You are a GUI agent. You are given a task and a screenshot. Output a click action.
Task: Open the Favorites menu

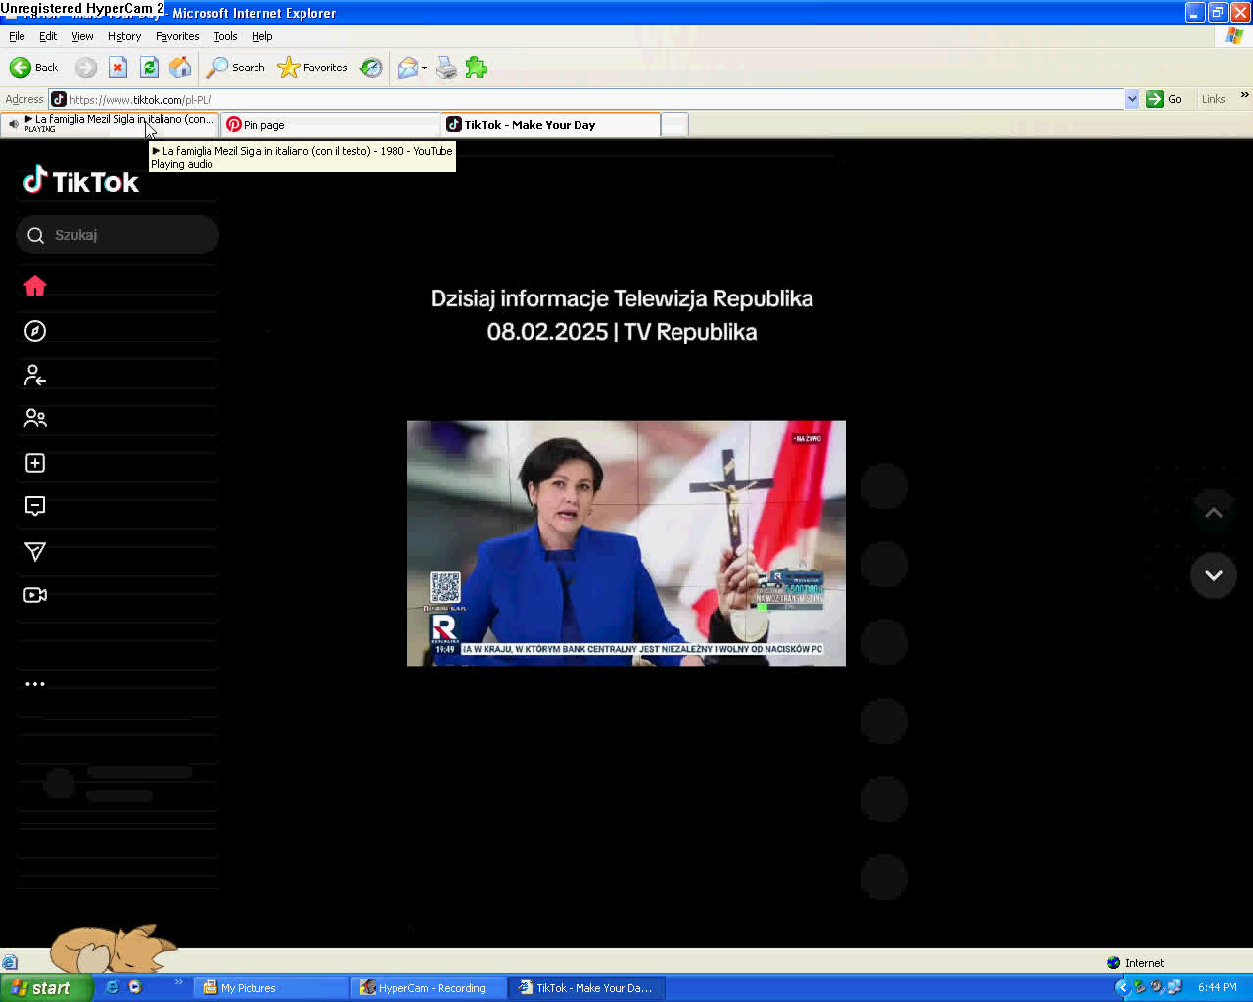(177, 36)
